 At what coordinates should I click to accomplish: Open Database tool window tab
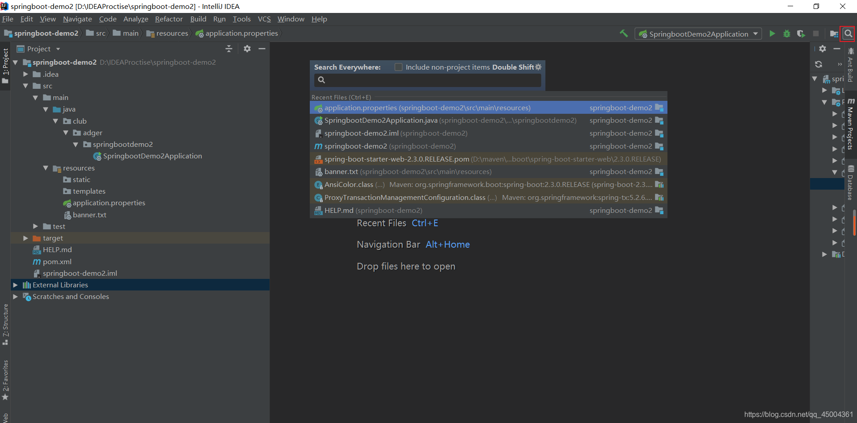point(850,183)
